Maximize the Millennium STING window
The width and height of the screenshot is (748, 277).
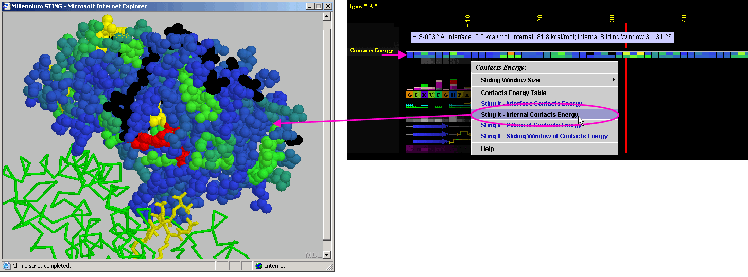click(318, 6)
